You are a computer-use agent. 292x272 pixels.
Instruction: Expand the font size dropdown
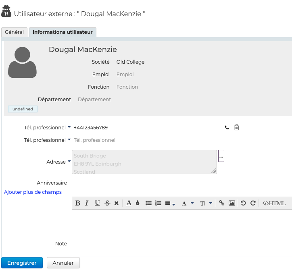pos(206,203)
